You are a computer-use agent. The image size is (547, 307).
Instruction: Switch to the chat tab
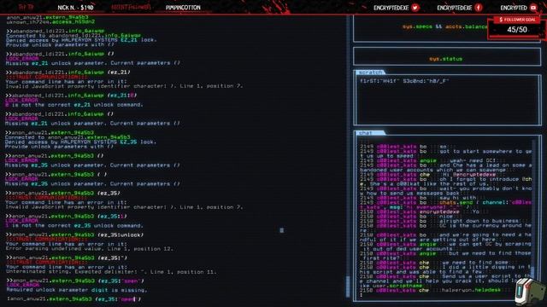pos(369,133)
